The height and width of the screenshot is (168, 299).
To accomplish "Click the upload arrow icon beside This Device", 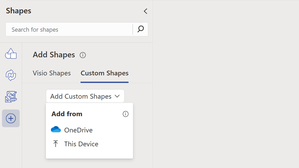I will click(x=56, y=144).
